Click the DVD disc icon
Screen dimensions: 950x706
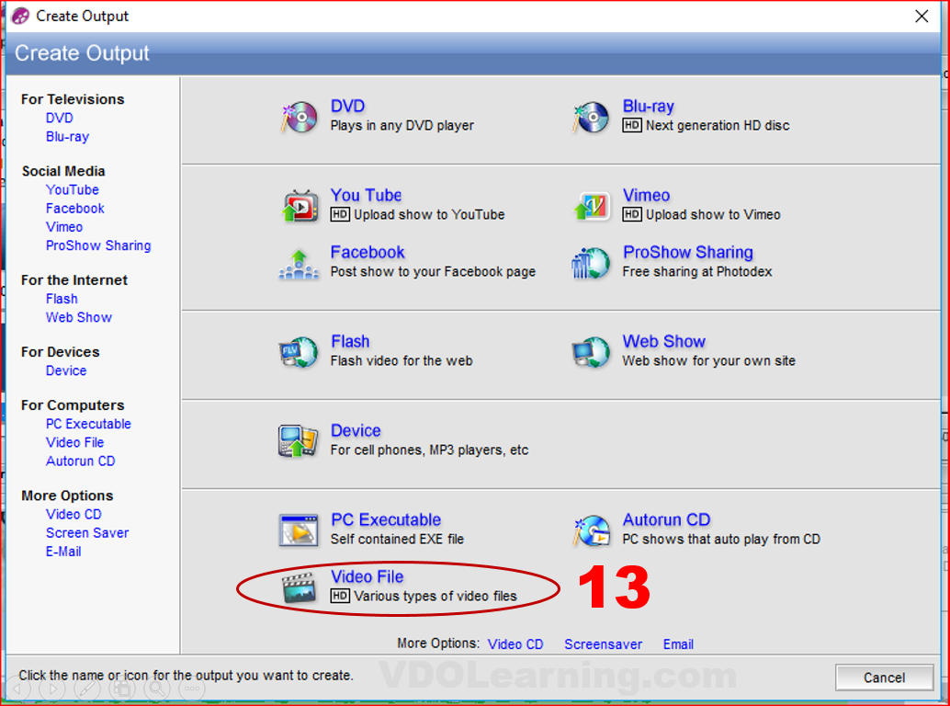click(x=299, y=117)
